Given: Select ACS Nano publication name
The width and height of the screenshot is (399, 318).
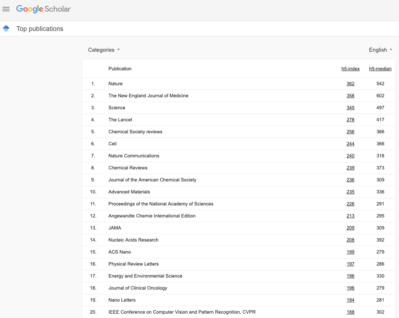Looking at the screenshot, I should point(120,252).
